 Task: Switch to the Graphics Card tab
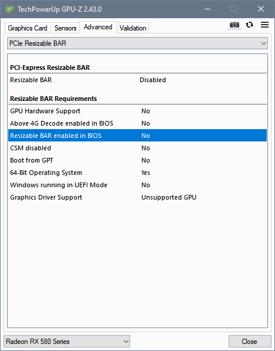28,28
